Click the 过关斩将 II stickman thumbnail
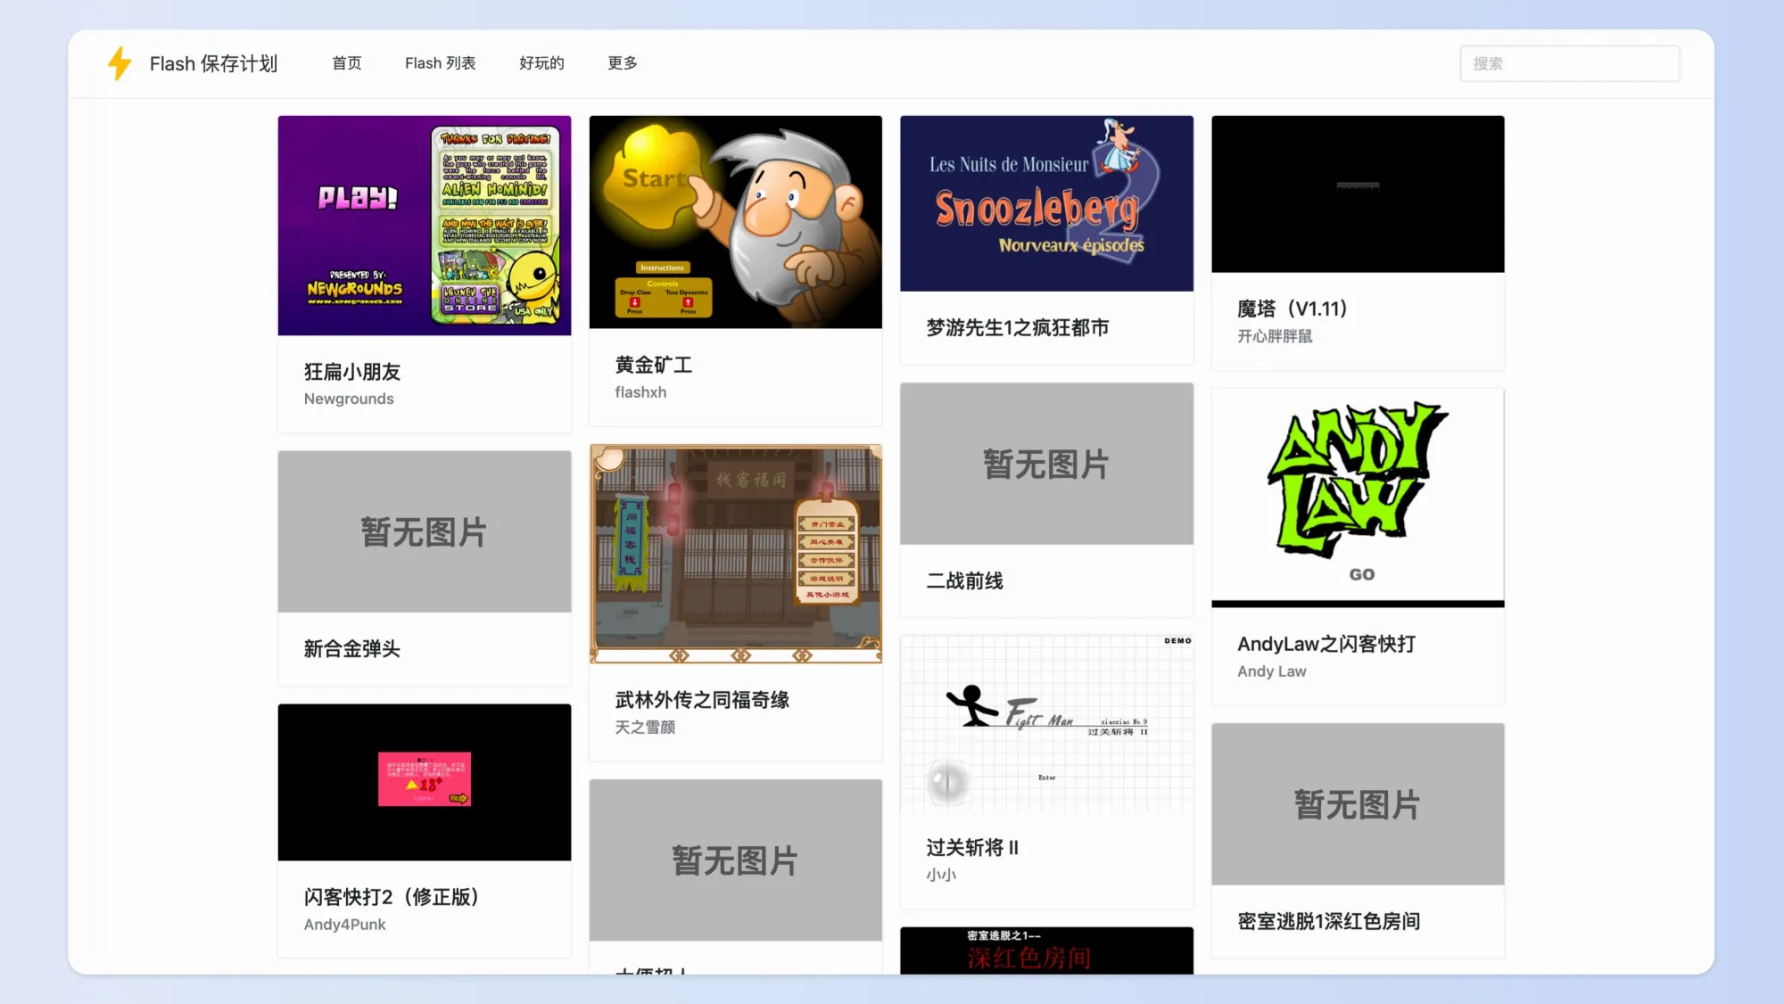 coord(1045,723)
